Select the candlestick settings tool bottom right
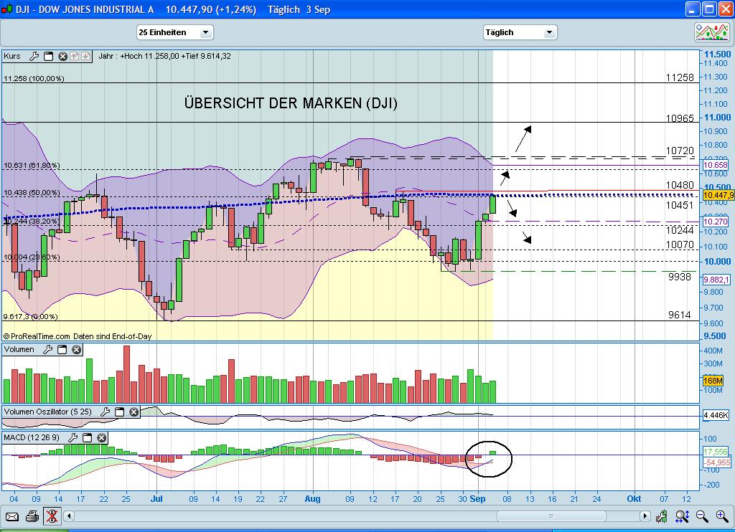 pos(662,516)
